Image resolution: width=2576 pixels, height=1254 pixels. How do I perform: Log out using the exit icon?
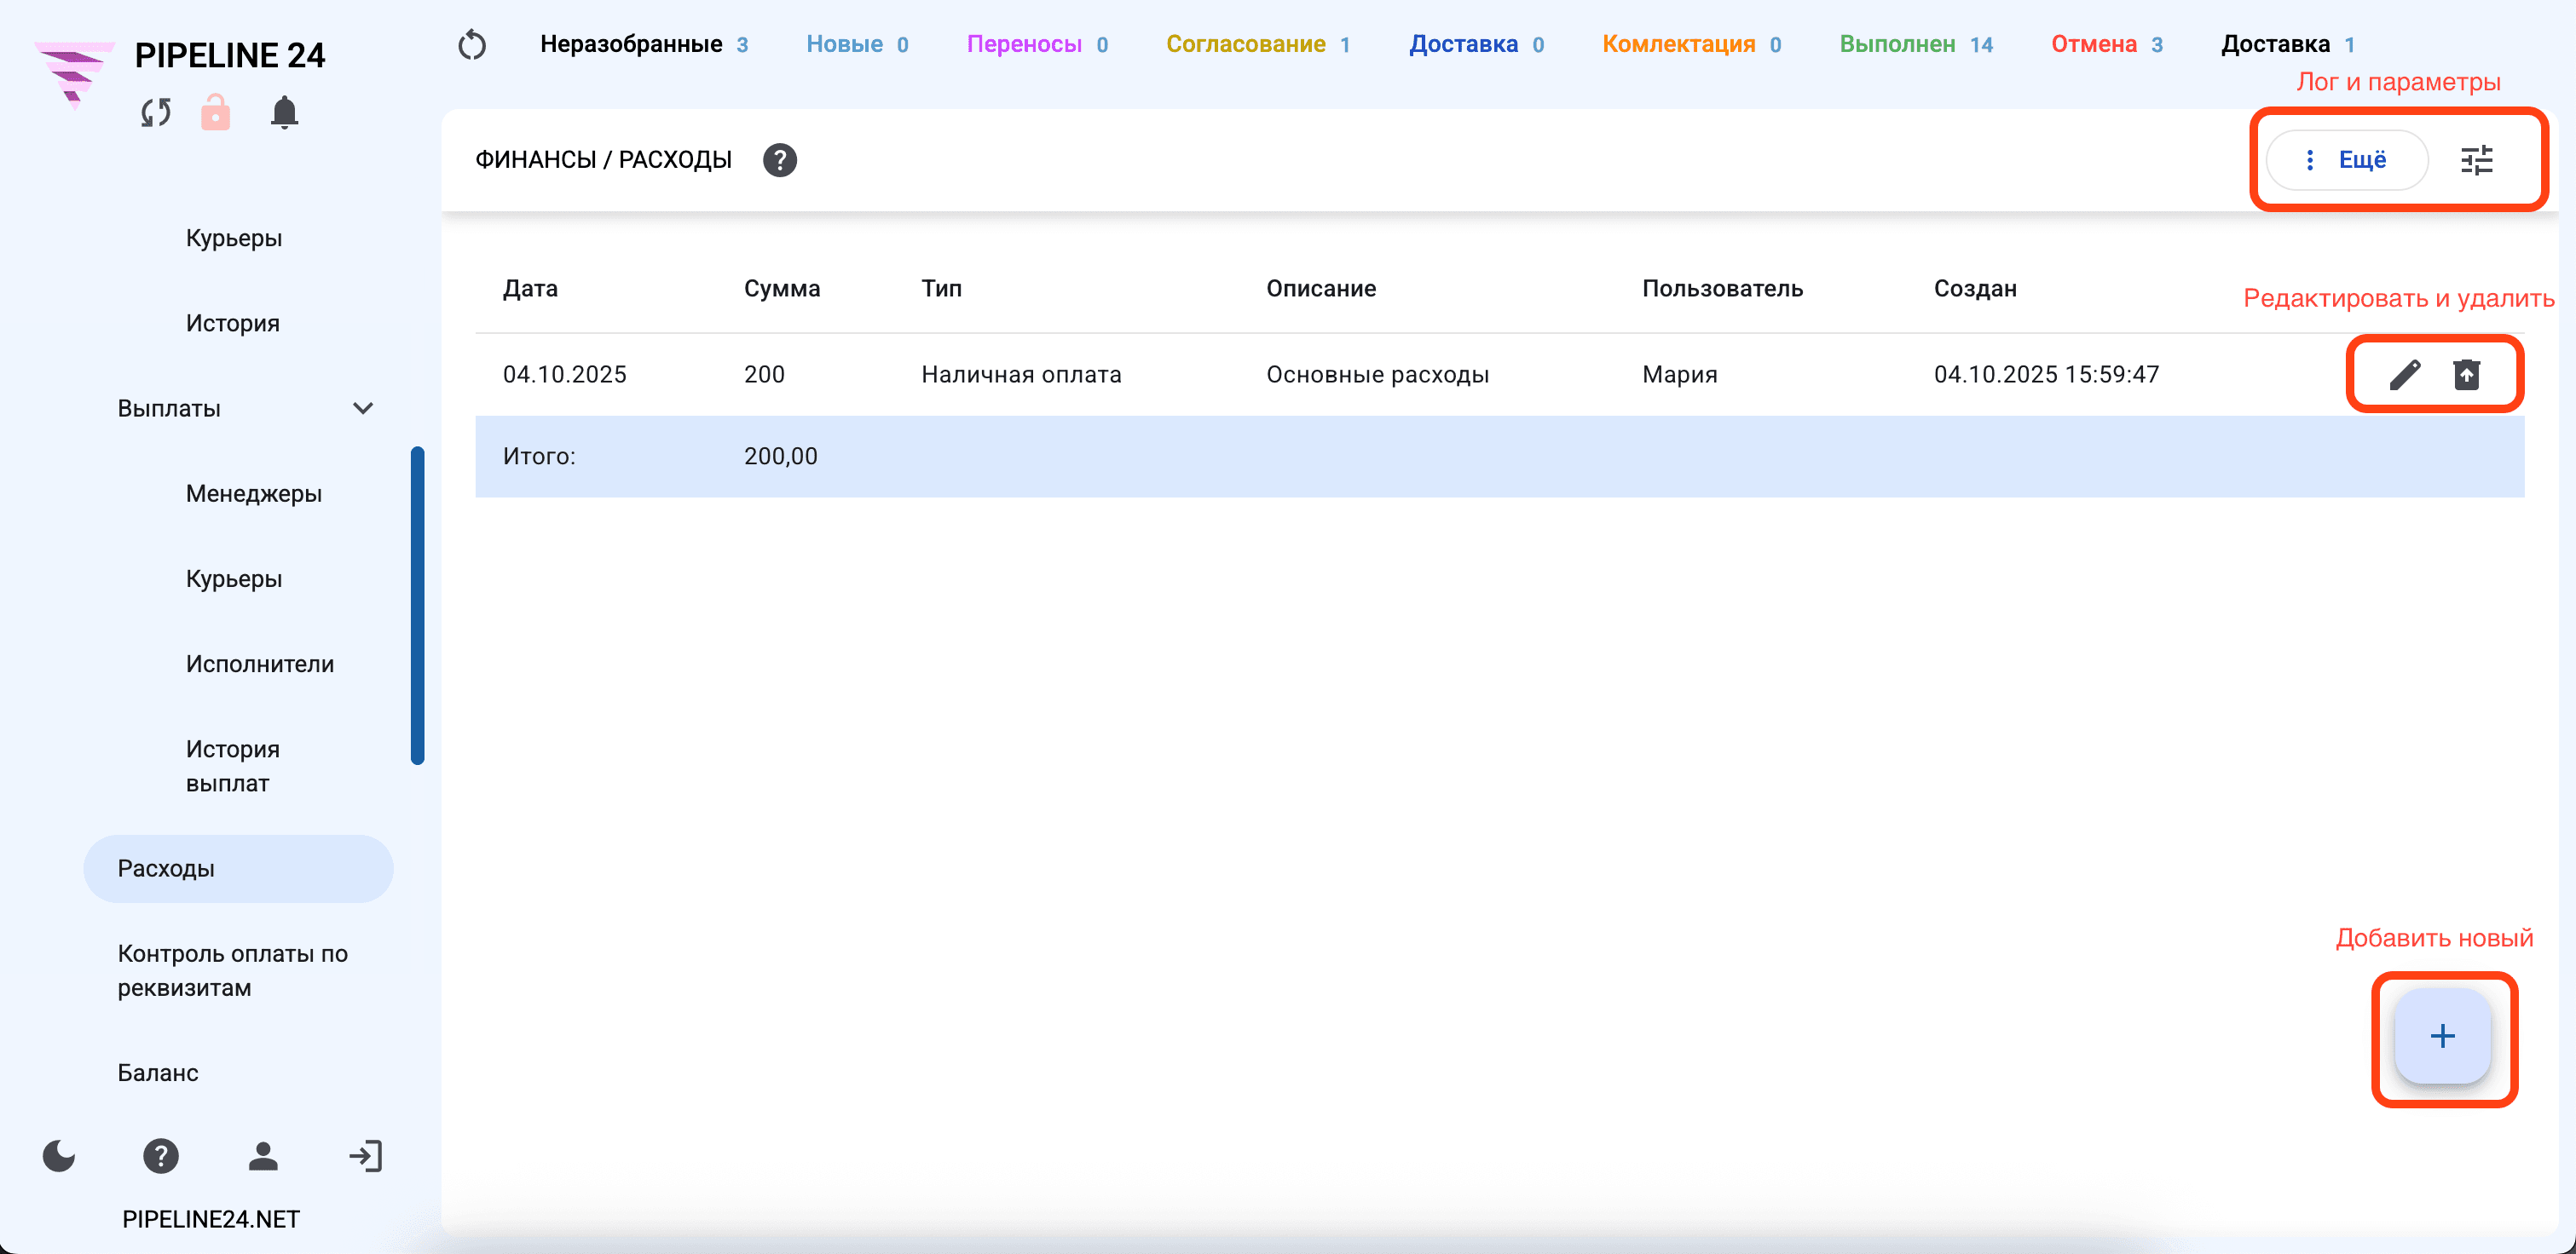[x=365, y=1156]
